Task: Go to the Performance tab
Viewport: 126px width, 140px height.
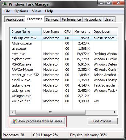Action: pyautogui.click(x=71, y=19)
